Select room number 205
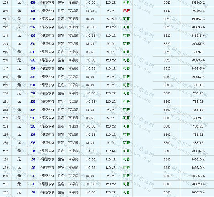The height and width of the screenshot is (197, 214). (x=33, y=118)
